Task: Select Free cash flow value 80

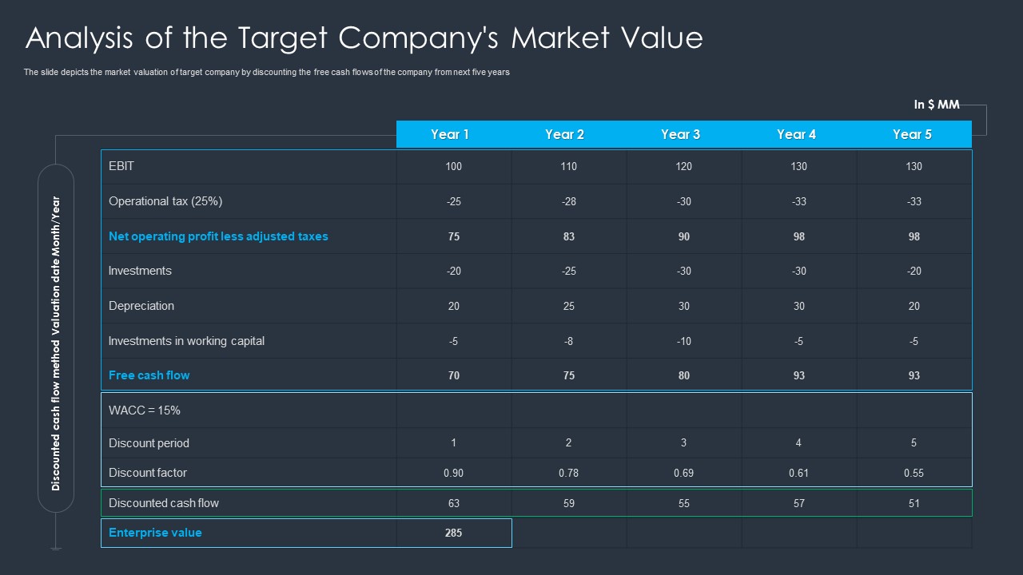Action: tap(684, 375)
